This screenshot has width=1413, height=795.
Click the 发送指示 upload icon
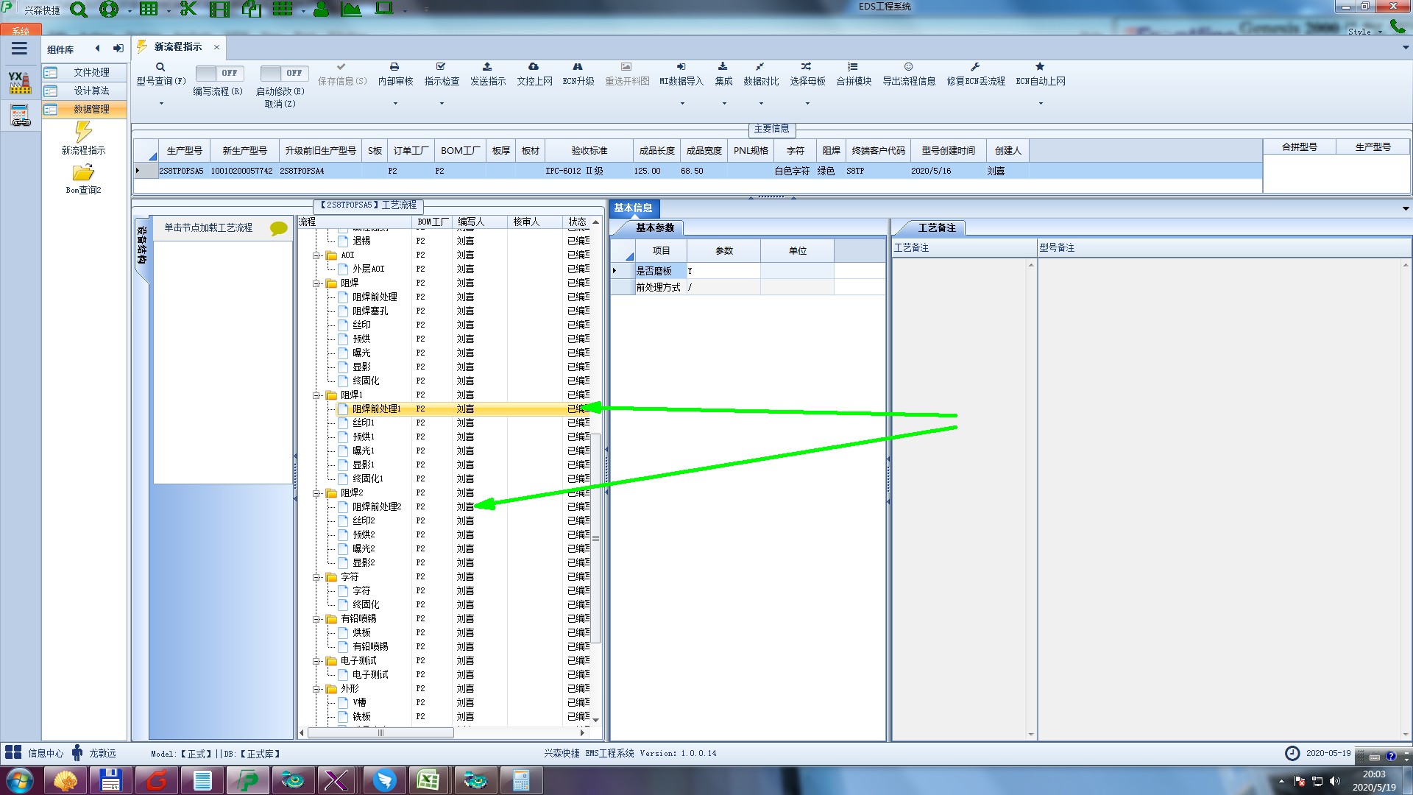(487, 67)
